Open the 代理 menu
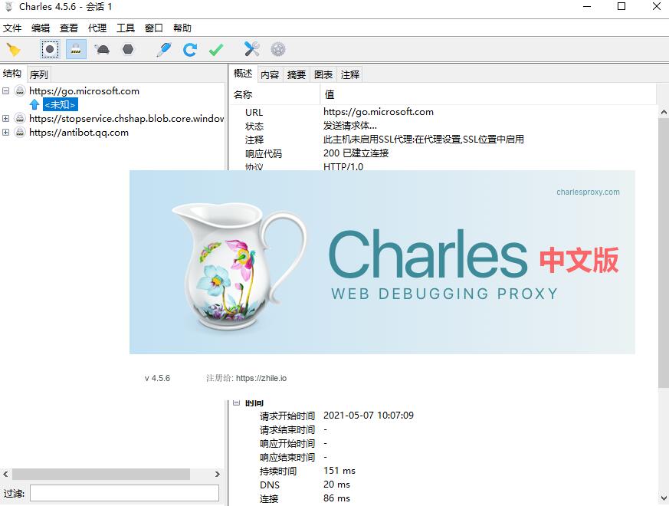This screenshot has height=506, width=669. [97, 28]
